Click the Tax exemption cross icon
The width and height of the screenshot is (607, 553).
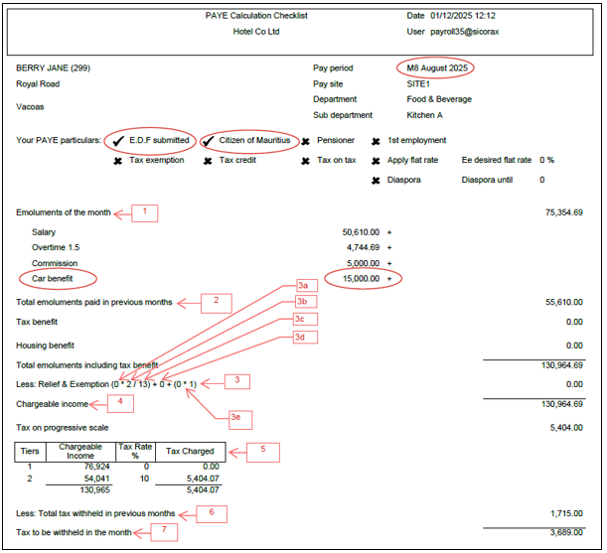click(x=119, y=160)
